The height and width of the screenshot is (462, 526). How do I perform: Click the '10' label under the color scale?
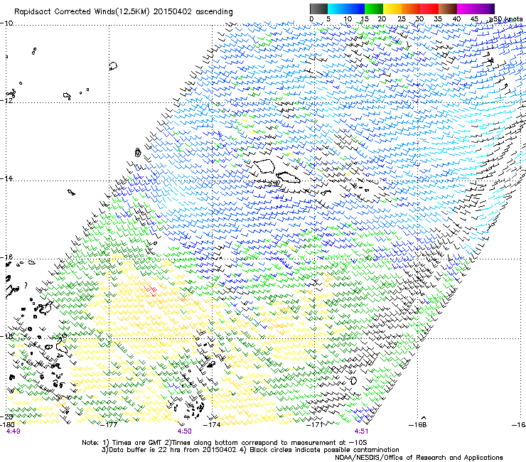(348, 19)
